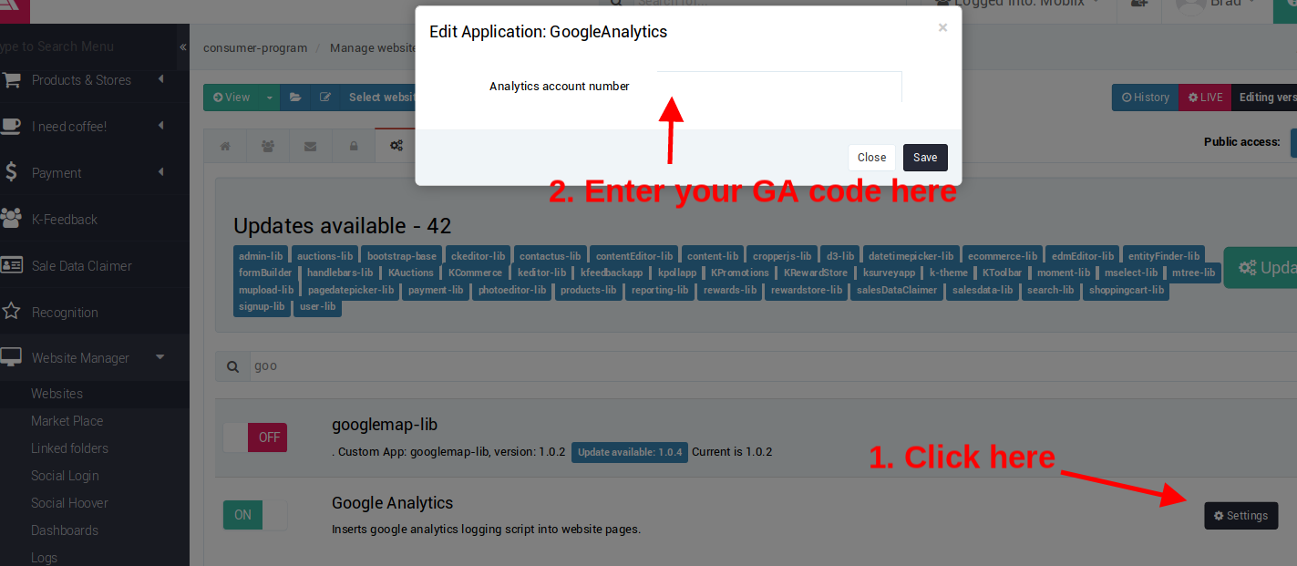Image resolution: width=1297 pixels, height=566 pixels.
Task: Click the green View button
Action: click(x=232, y=98)
